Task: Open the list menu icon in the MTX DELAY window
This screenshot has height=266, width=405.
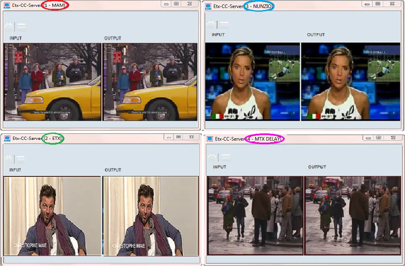Action: click(225, 157)
